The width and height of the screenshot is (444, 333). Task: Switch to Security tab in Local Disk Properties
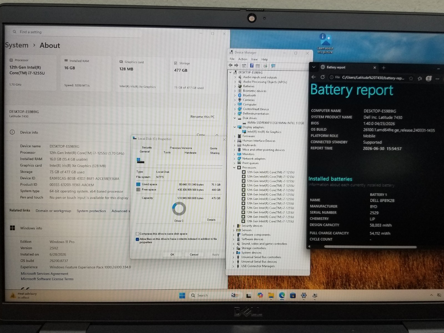point(147,147)
